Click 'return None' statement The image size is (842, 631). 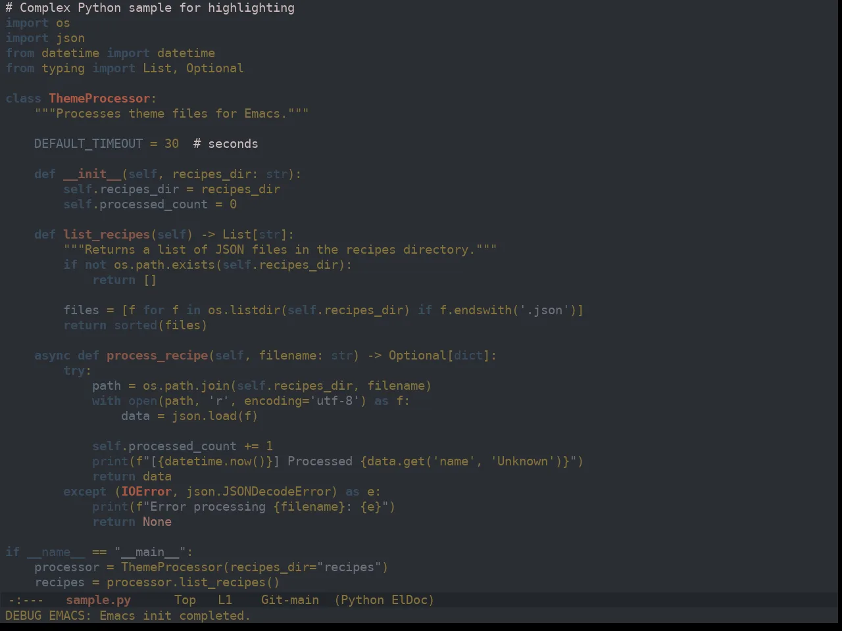[132, 522]
